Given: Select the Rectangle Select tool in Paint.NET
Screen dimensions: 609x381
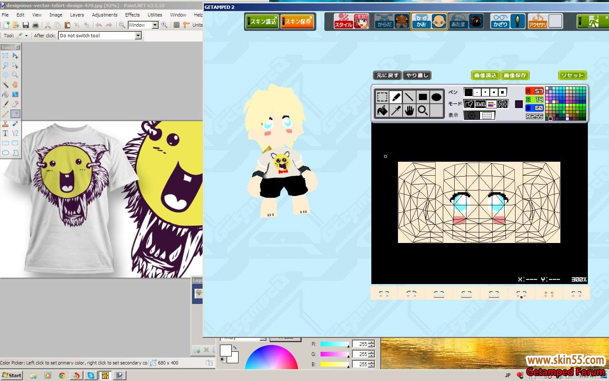Looking at the screenshot, I should click(x=5, y=55).
